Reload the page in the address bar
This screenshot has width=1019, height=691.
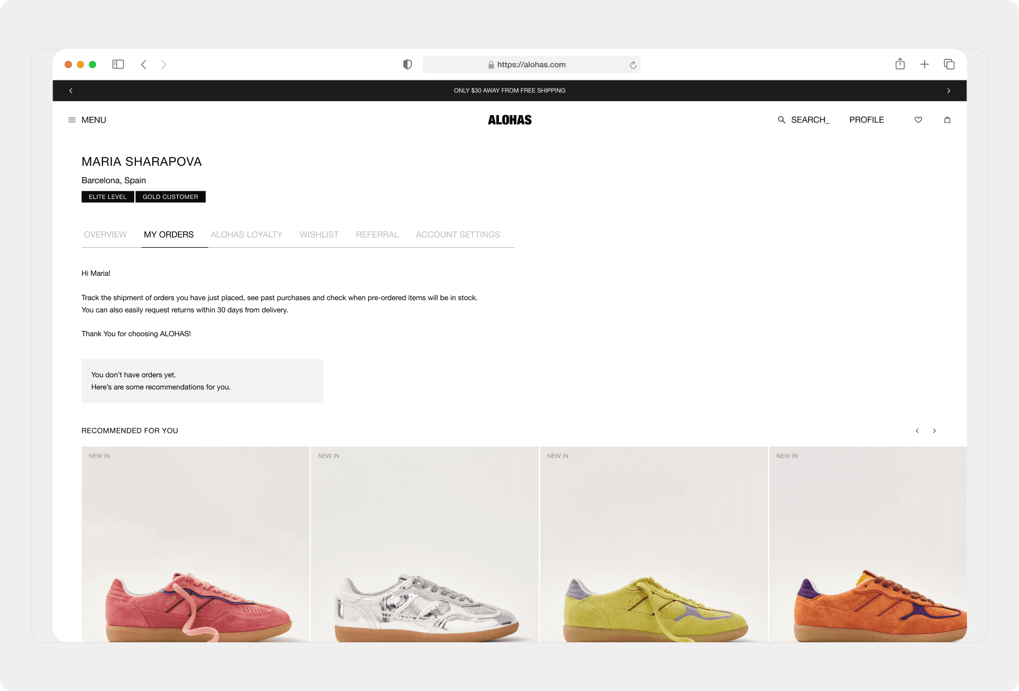(633, 65)
